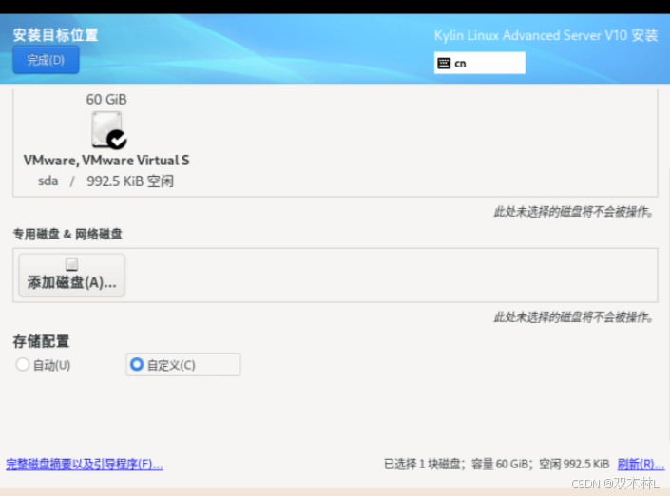
Task: Click the keyboard icon beside cn
Action: tap(444, 64)
